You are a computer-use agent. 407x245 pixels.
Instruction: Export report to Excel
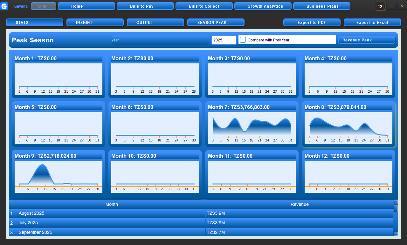click(x=372, y=22)
